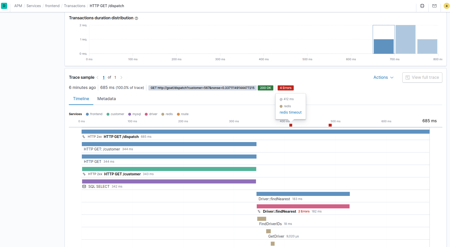
Task: Toggle the frontend service in the legend
Action: pos(94,114)
